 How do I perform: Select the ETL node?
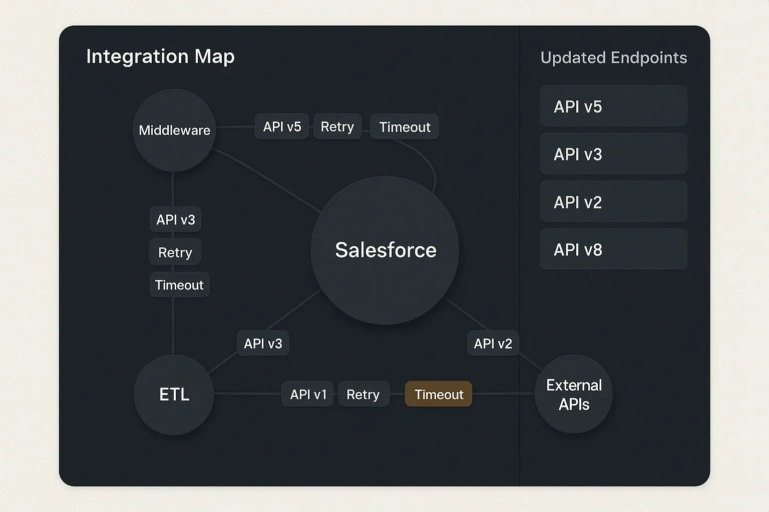pyautogui.click(x=173, y=394)
